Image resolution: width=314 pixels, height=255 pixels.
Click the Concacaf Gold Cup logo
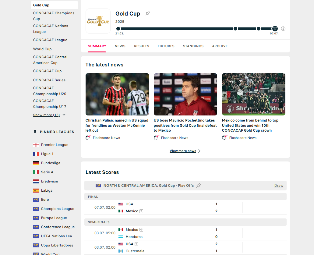[x=98, y=21]
